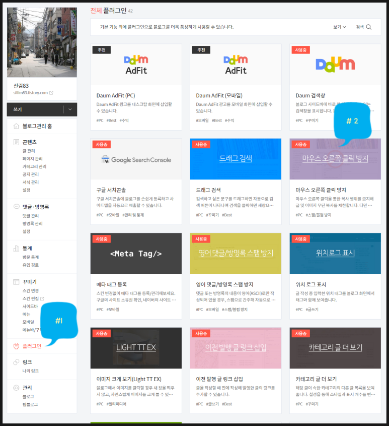
Task: Open 스킨 변경 in sidebar
Action: pos(31,291)
